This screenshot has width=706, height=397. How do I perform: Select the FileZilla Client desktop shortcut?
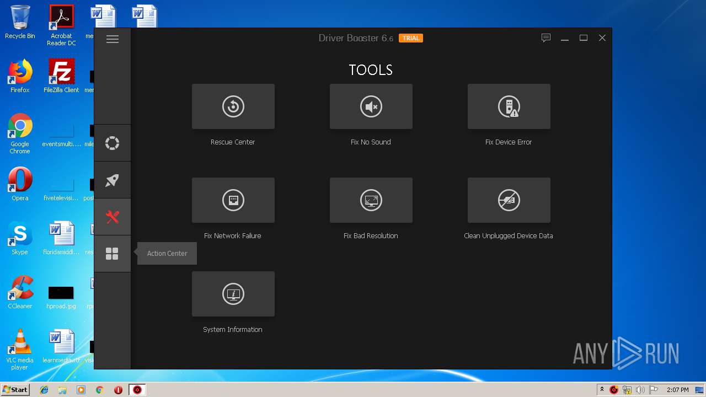pos(61,76)
